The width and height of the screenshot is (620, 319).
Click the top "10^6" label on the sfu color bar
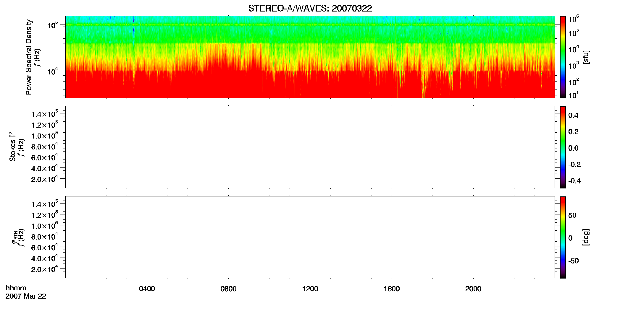(x=574, y=19)
